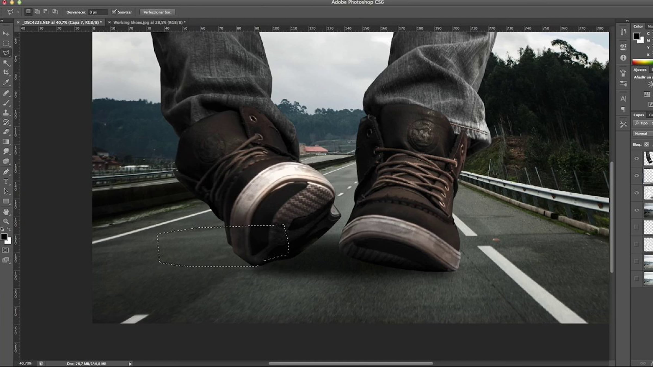The image size is (653, 367).
Task: Open the lasso tool preset picker arrow
Action: tap(18, 12)
